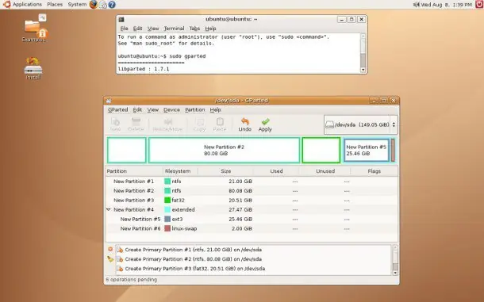
Task: Select the New Partition #5 ext3 row
Action: pyautogui.click(x=252, y=219)
